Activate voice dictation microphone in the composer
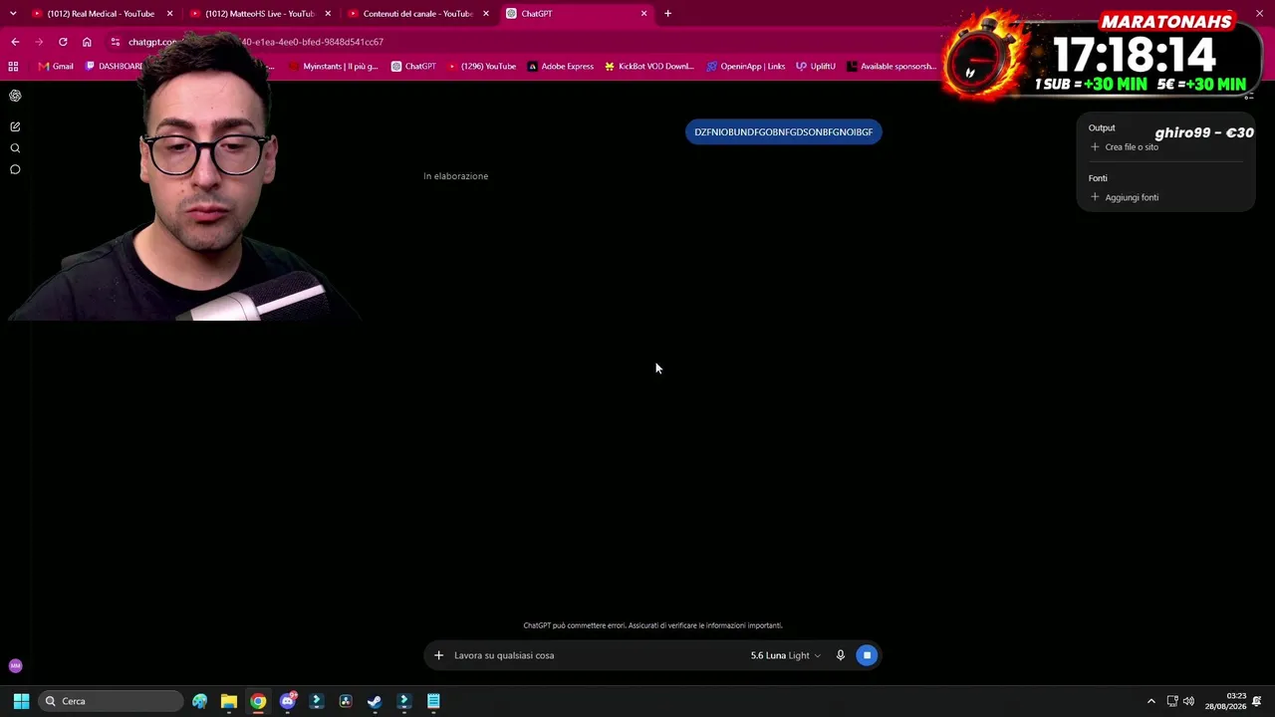 pos(841,655)
